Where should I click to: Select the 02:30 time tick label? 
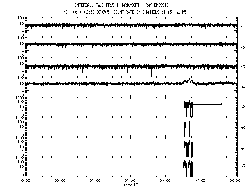click(200, 181)
